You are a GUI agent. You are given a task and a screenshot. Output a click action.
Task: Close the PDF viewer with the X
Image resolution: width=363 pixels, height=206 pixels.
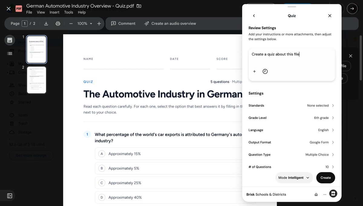pos(9,9)
